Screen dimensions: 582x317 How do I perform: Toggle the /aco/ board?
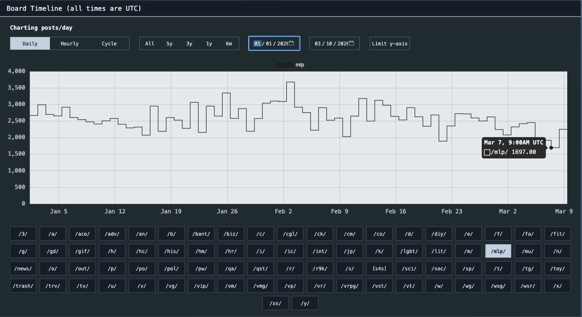[x=82, y=234]
